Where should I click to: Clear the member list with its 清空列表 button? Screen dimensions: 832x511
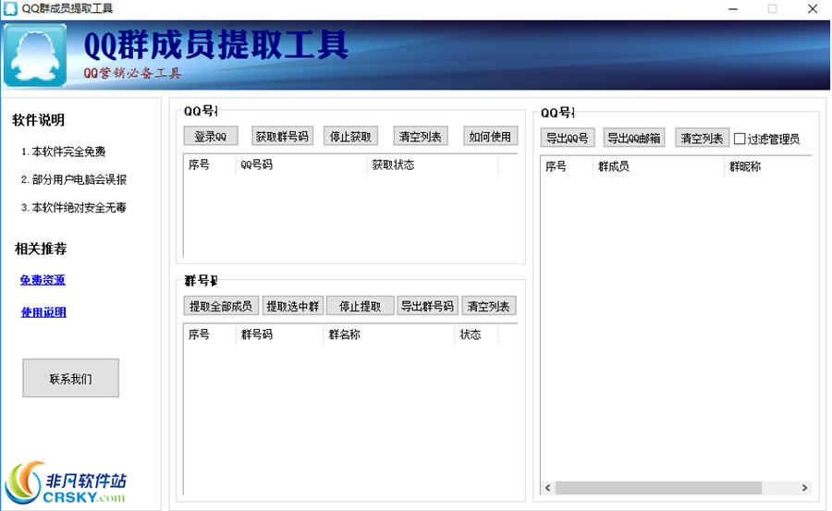tap(703, 138)
